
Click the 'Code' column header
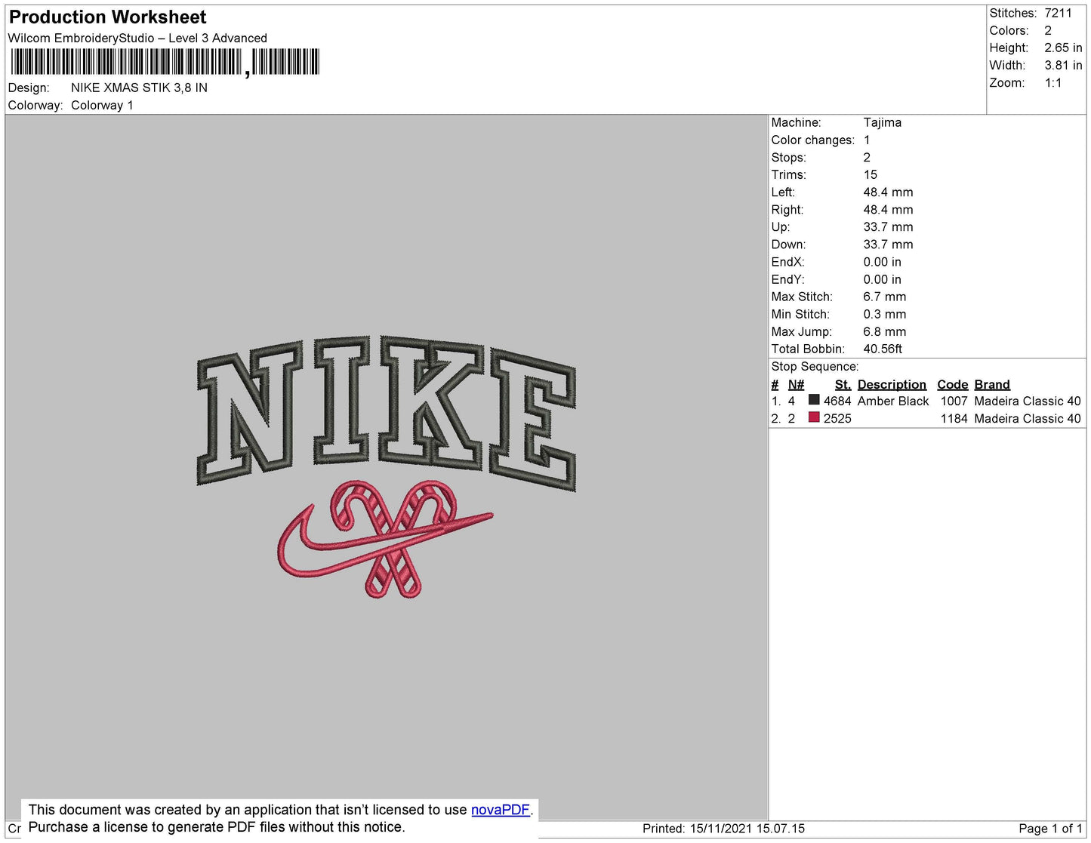(953, 385)
